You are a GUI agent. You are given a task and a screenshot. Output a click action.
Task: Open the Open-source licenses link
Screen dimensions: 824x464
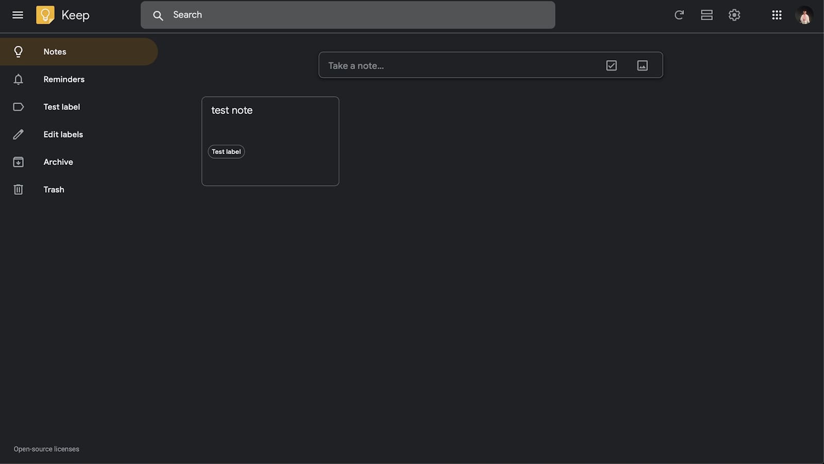[46, 449]
